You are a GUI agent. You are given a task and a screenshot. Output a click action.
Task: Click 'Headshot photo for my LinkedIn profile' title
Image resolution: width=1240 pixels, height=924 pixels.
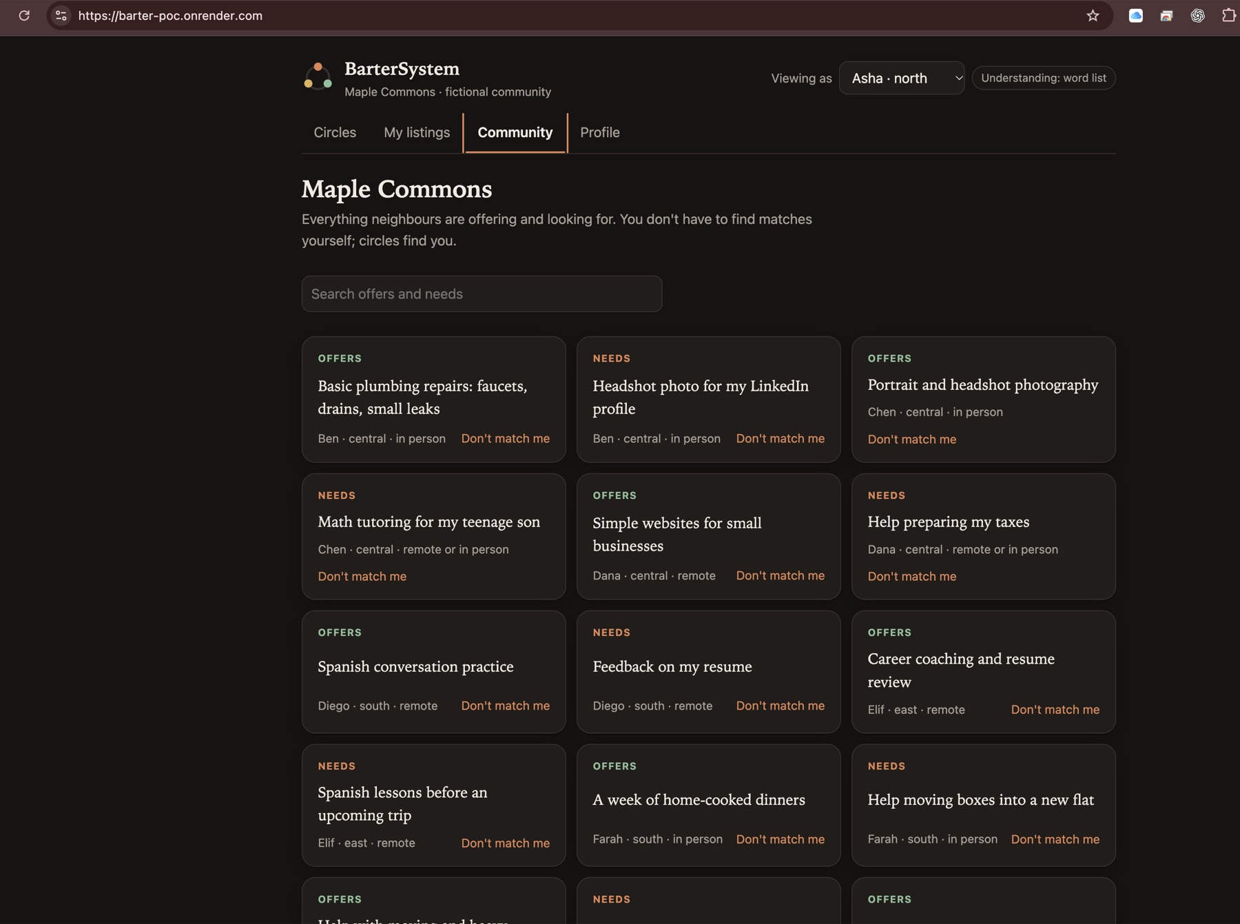click(x=701, y=397)
